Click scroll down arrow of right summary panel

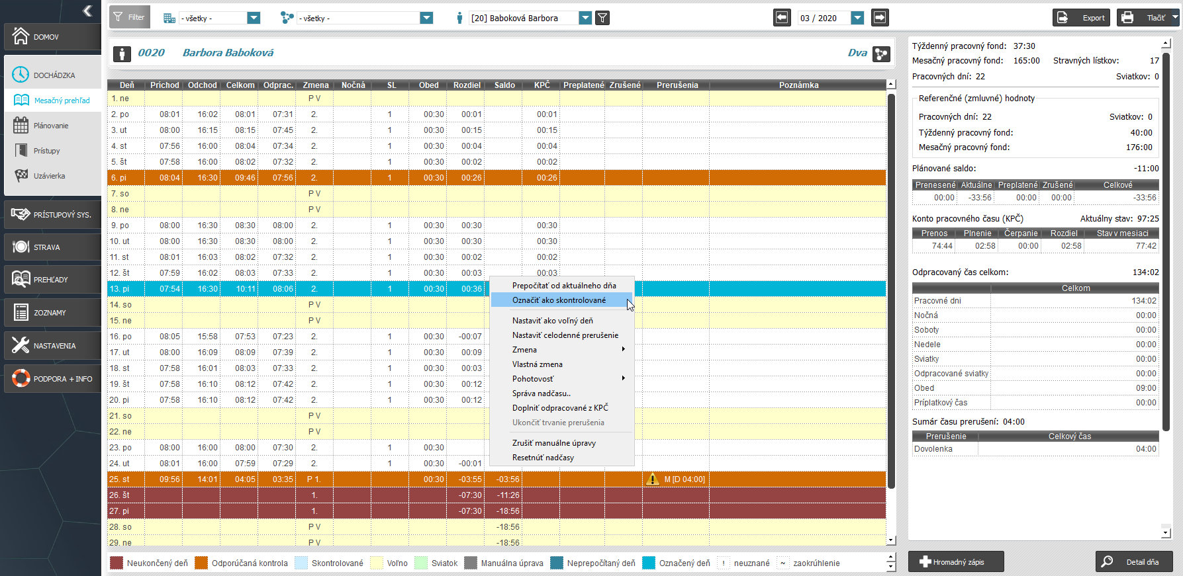click(1166, 532)
